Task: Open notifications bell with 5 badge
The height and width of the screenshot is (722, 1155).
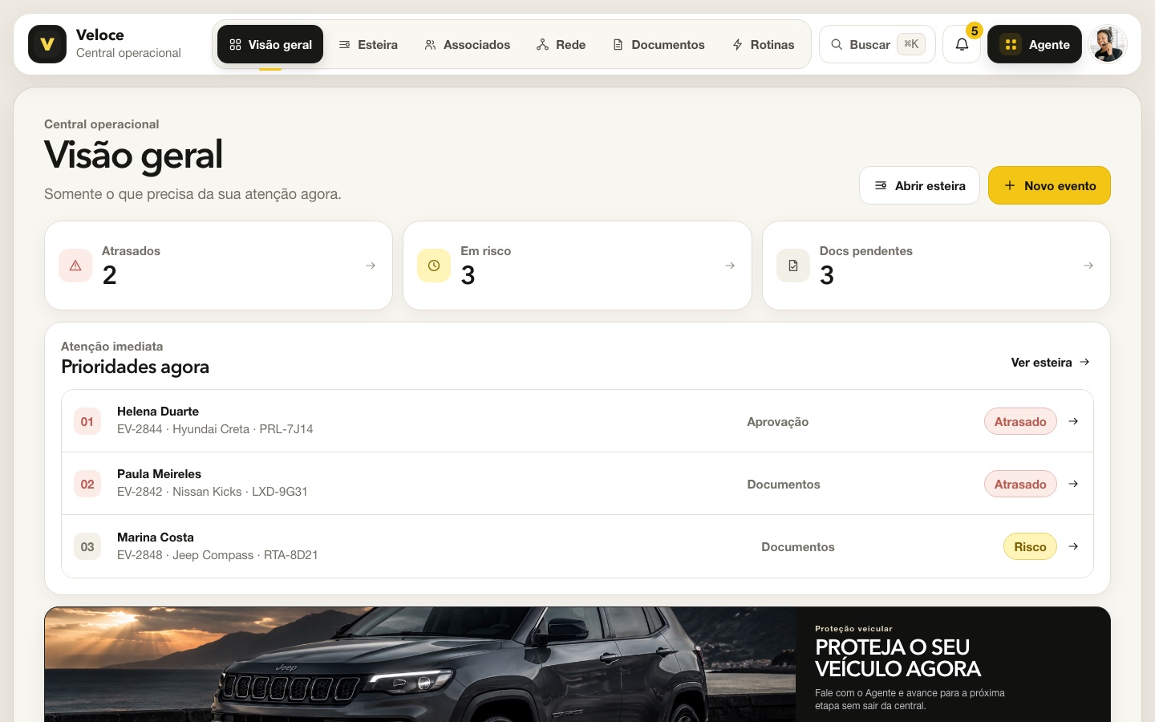Action: point(962,44)
